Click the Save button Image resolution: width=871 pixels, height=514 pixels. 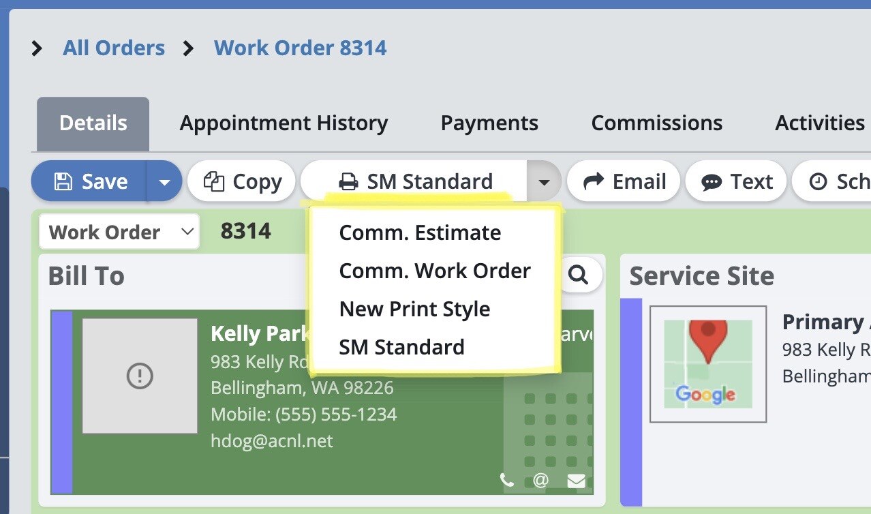coord(90,181)
